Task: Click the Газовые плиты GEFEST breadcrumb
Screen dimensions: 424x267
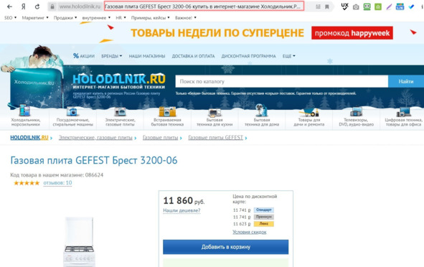Action: tap(215, 137)
